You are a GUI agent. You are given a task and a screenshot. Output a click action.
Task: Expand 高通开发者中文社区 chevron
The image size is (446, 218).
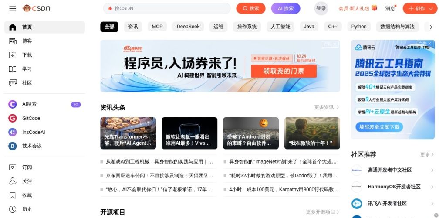click(432, 170)
